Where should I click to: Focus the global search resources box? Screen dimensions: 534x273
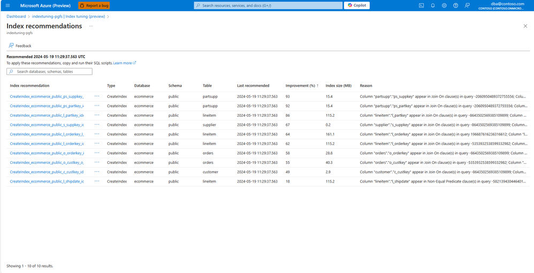(269, 5)
